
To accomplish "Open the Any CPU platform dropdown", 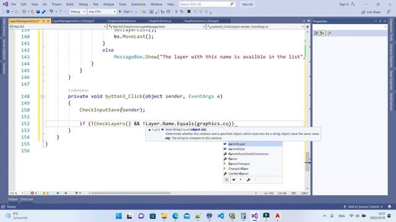I will (x=101, y=12).
